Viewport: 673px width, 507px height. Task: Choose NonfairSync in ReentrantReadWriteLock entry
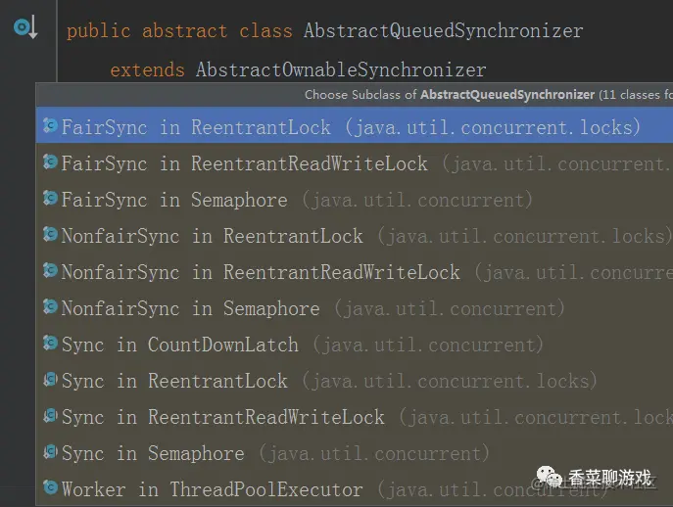261,272
